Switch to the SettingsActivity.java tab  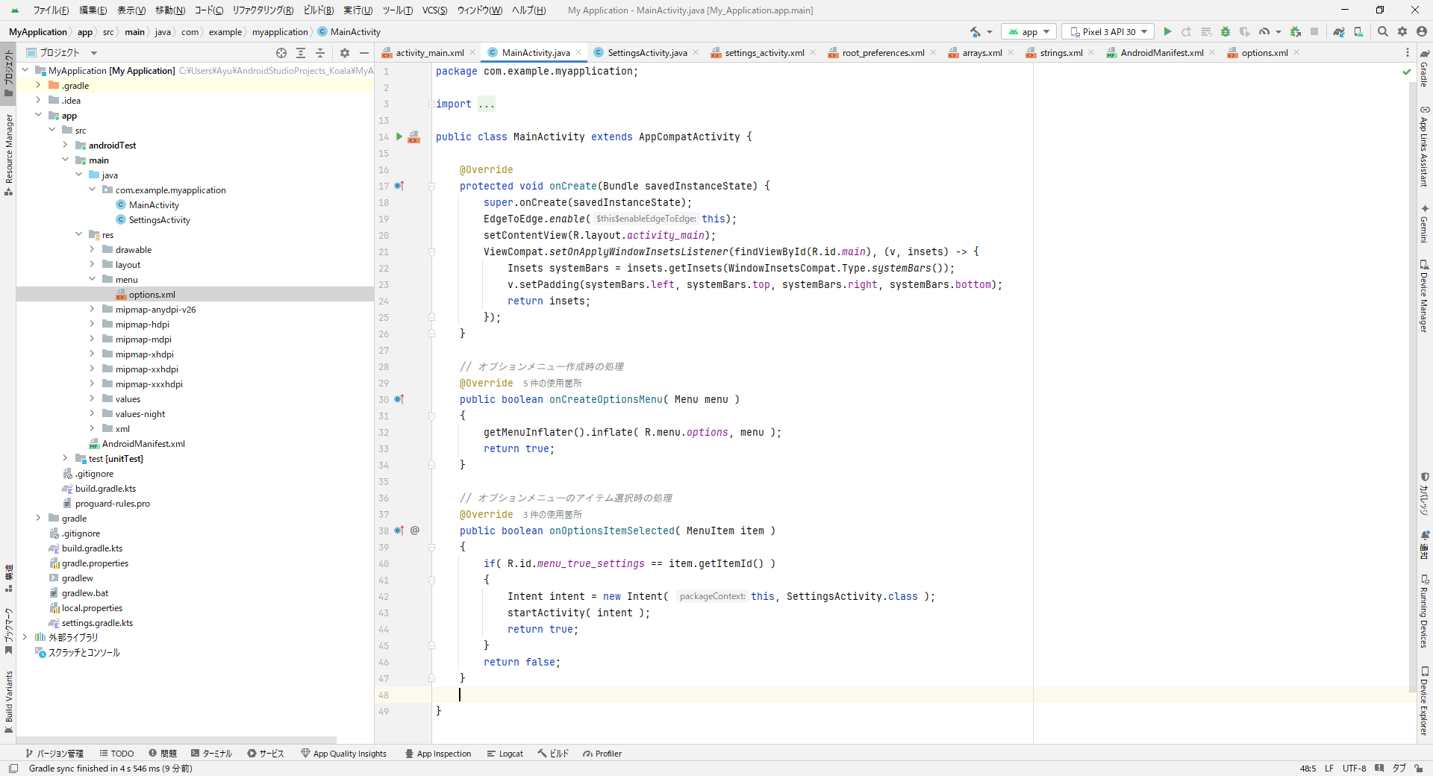[x=646, y=53]
